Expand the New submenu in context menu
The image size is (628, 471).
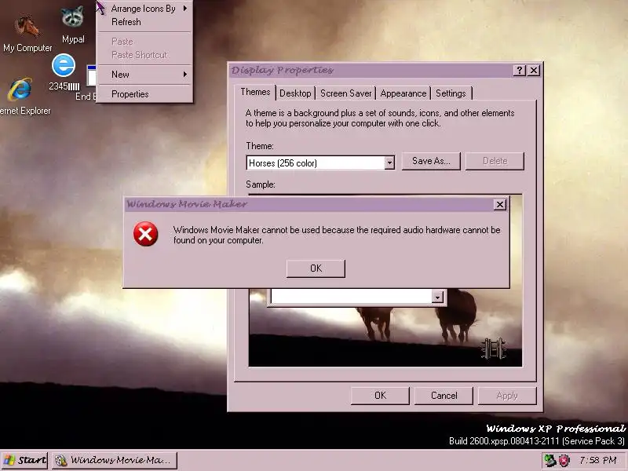(146, 75)
